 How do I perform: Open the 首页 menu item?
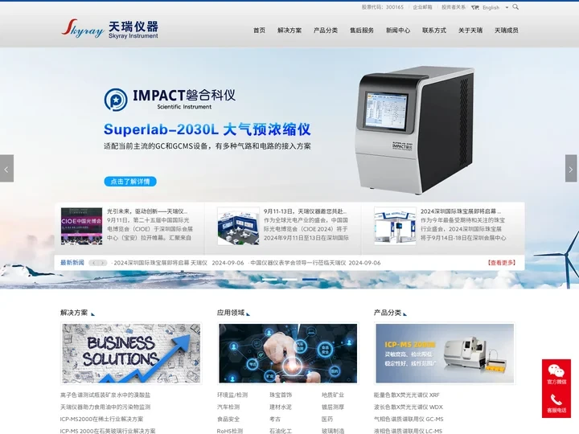click(x=259, y=31)
